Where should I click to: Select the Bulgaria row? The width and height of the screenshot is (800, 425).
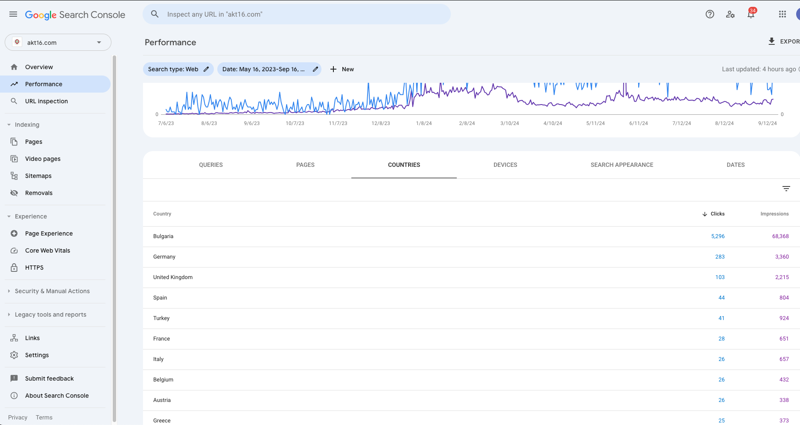point(471,236)
